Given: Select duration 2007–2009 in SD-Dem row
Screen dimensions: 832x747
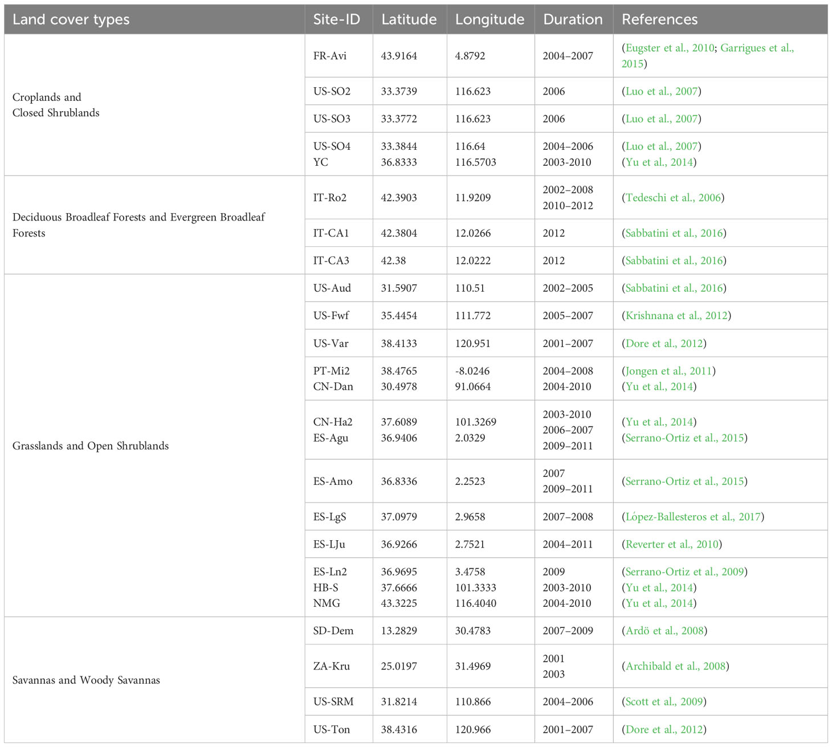Looking at the screenshot, I should tap(568, 631).
